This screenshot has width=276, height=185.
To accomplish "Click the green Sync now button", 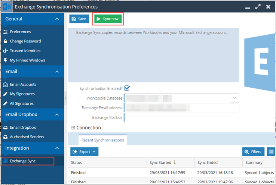I will pyautogui.click(x=108, y=19).
